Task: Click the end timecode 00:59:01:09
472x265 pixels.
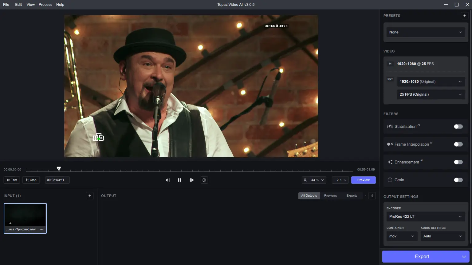Action: 366,170
